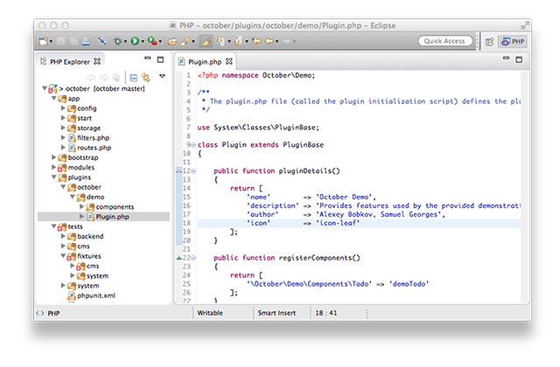The width and height of the screenshot is (560, 367).
Task: Expand the bootstrap folder arrow
Action: click(53, 157)
